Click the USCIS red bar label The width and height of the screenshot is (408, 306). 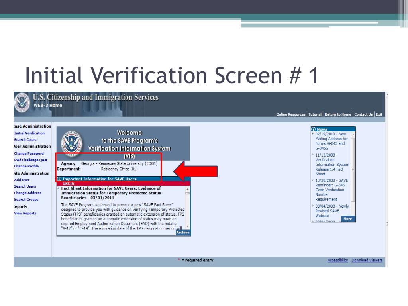[69, 184]
